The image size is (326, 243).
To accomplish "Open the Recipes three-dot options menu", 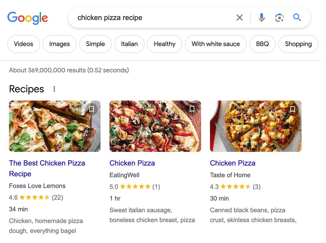I will tap(54, 88).
